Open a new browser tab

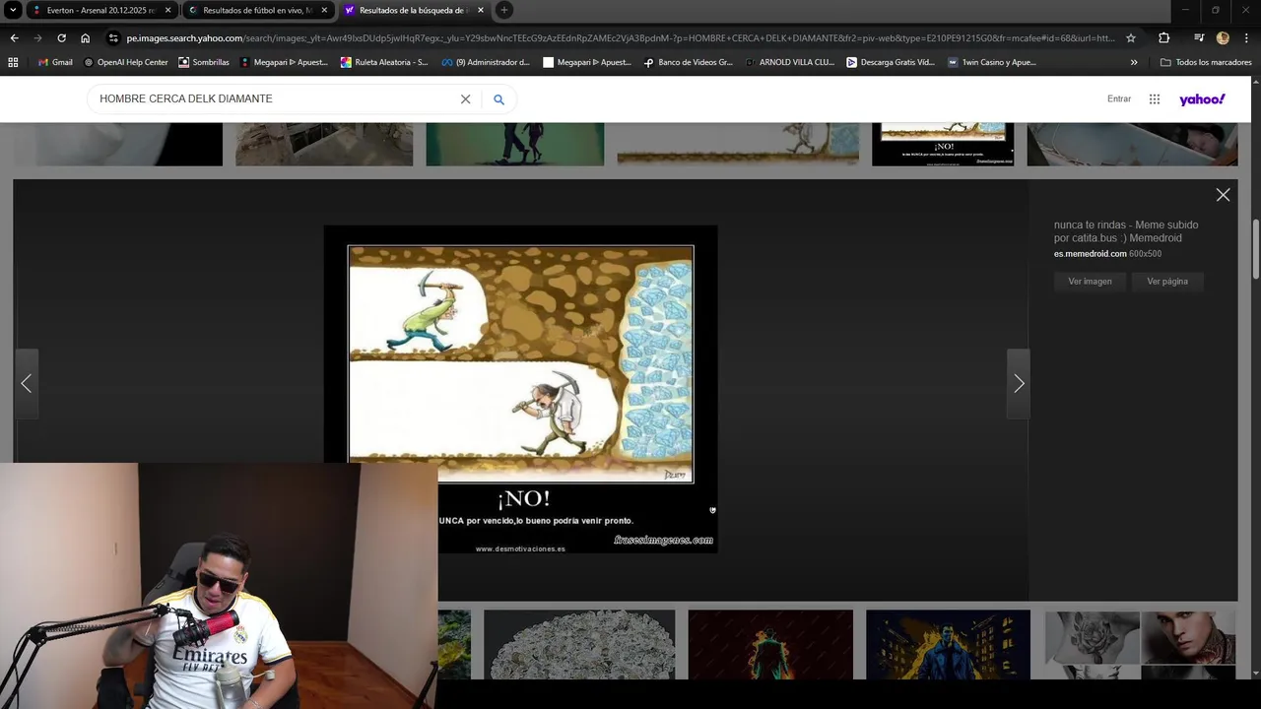[x=503, y=10]
